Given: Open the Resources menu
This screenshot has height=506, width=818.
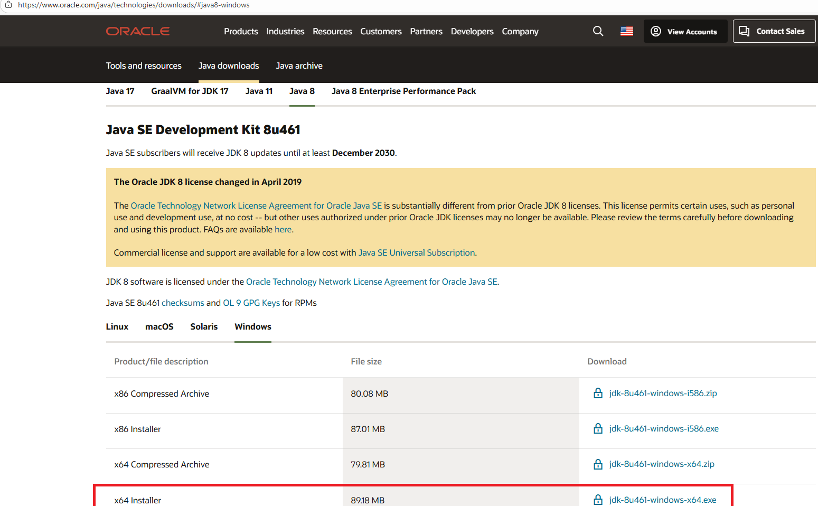Looking at the screenshot, I should 332,31.
